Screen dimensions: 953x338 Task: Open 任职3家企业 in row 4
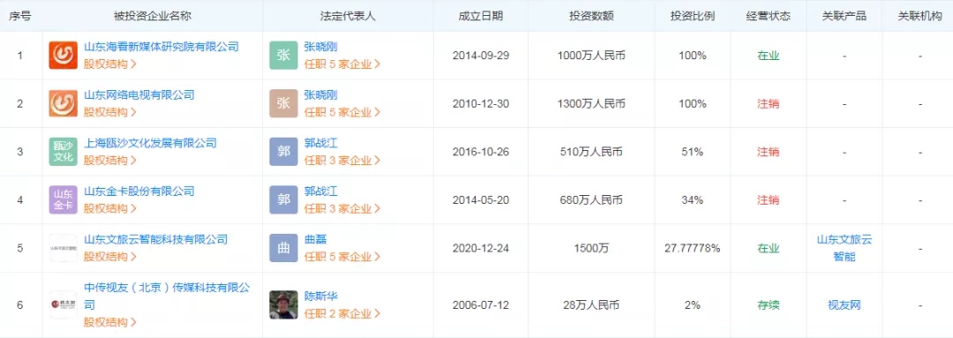tap(342, 208)
